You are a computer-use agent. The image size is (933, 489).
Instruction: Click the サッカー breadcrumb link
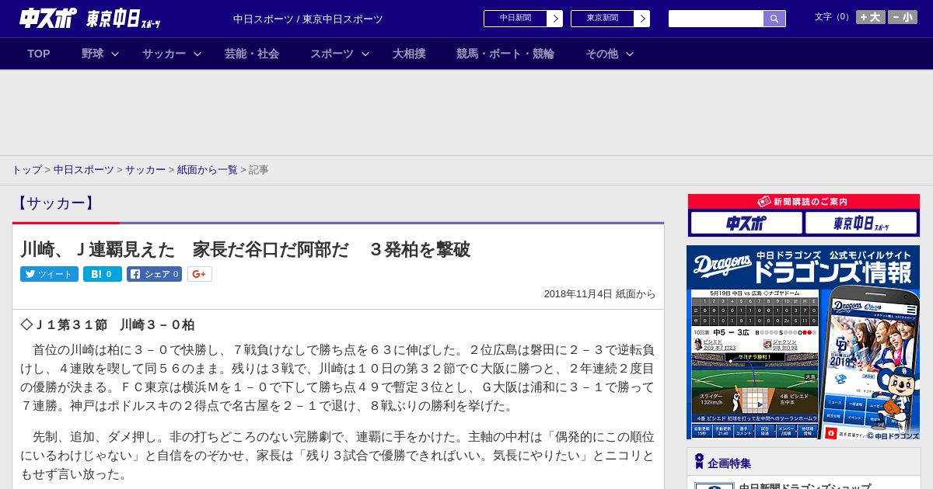pyautogui.click(x=145, y=170)
